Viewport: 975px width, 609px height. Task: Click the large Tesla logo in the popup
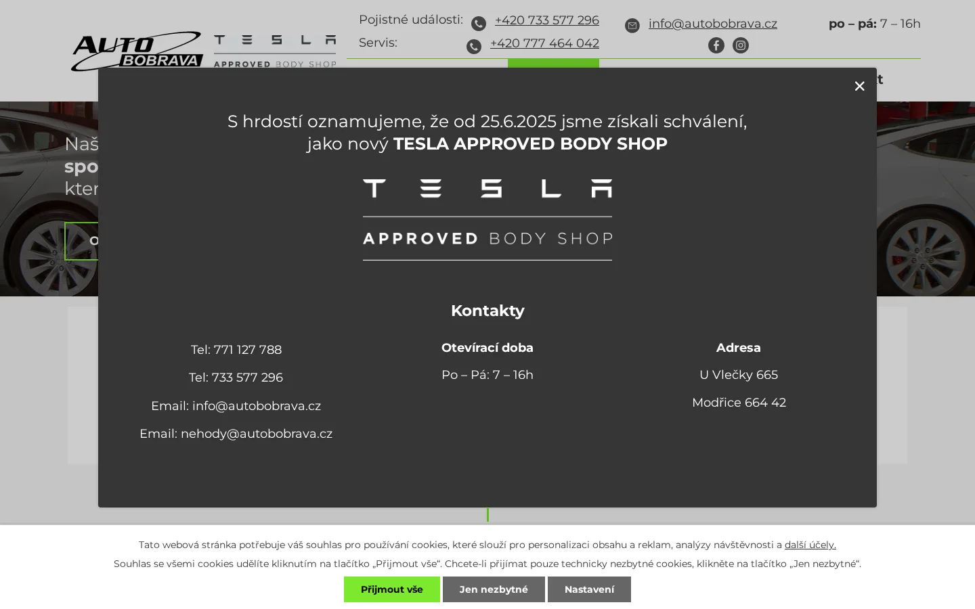coord(487,219)
